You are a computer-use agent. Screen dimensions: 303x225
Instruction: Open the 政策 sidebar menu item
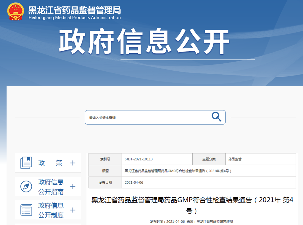coord(48,163)
